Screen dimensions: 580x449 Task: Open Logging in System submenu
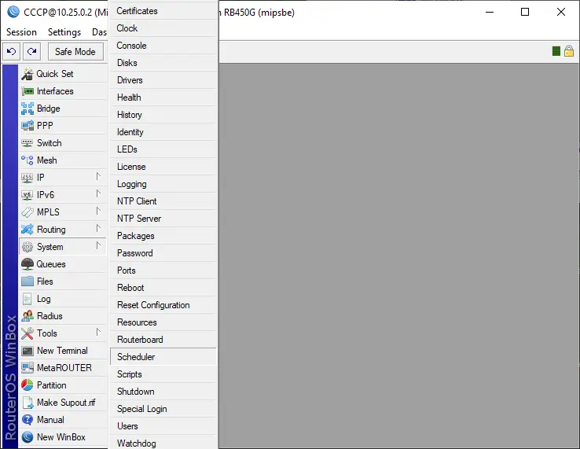coord(163,184)
